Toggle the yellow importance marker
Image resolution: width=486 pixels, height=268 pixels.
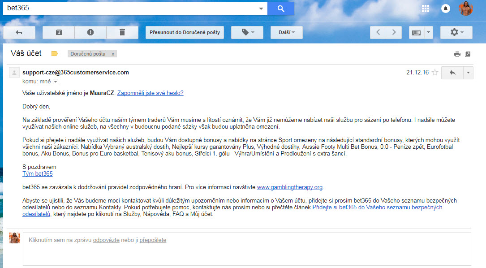pyautogui.click(x=55, y=54)
